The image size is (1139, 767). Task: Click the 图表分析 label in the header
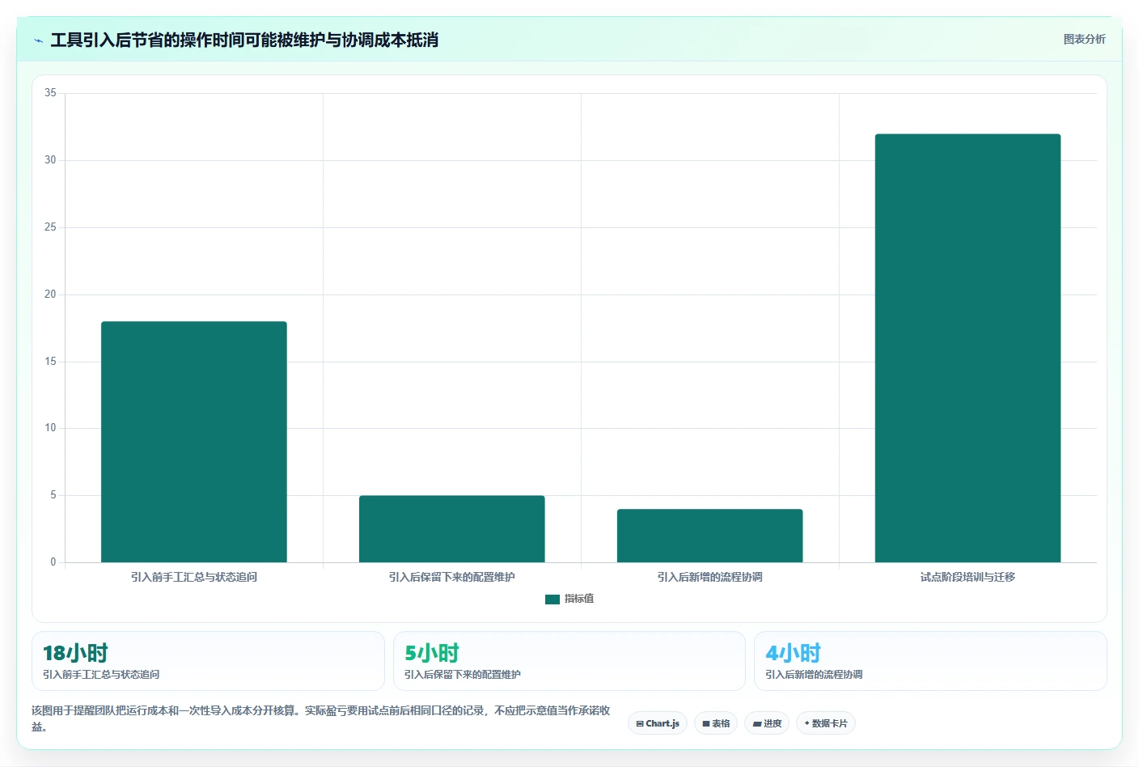click(1084, 39)
